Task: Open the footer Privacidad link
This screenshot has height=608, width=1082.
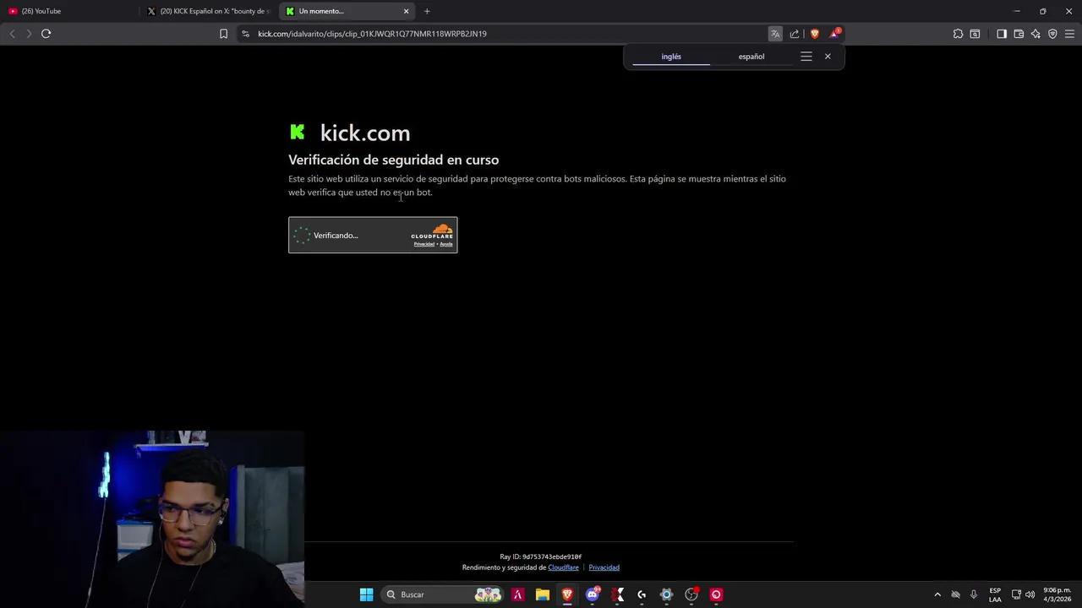Action: [x=604, y=567]
